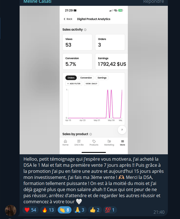Open the Home tab icon
Viewport: 180px width, 219px height.
[65, 141]
